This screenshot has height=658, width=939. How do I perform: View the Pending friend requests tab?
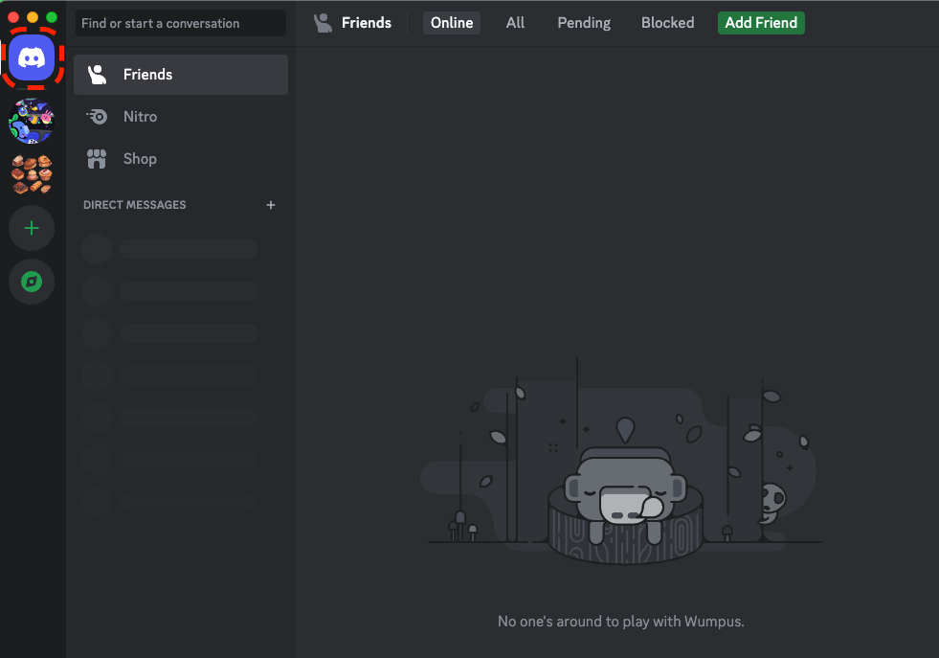coord(583,23)
